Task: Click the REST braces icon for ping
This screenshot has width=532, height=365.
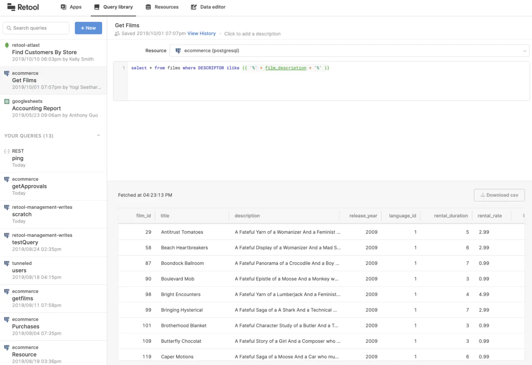Action: pyautogui.click(x=7, y=151)
